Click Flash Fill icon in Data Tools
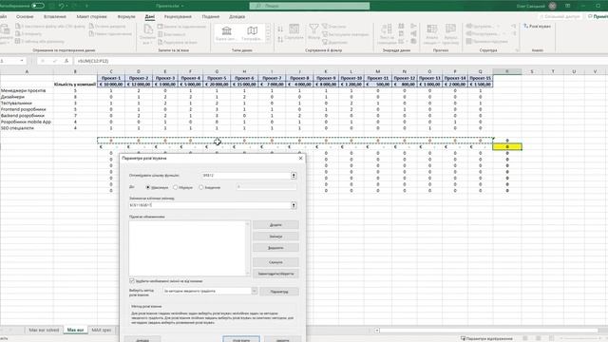This screenshot has width=608, height=342. point(401,26)
